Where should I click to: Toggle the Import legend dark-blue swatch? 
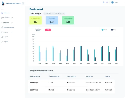[112, 30]
